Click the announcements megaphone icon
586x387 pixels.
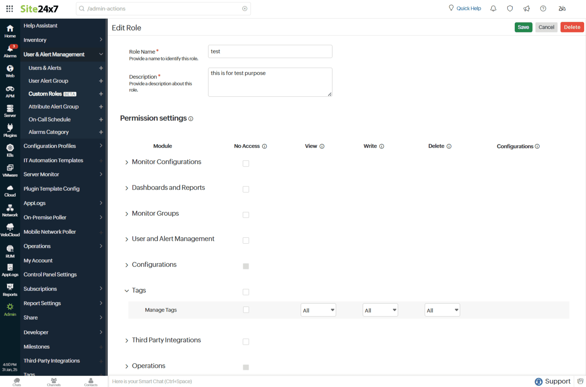(x=526, y=8)
